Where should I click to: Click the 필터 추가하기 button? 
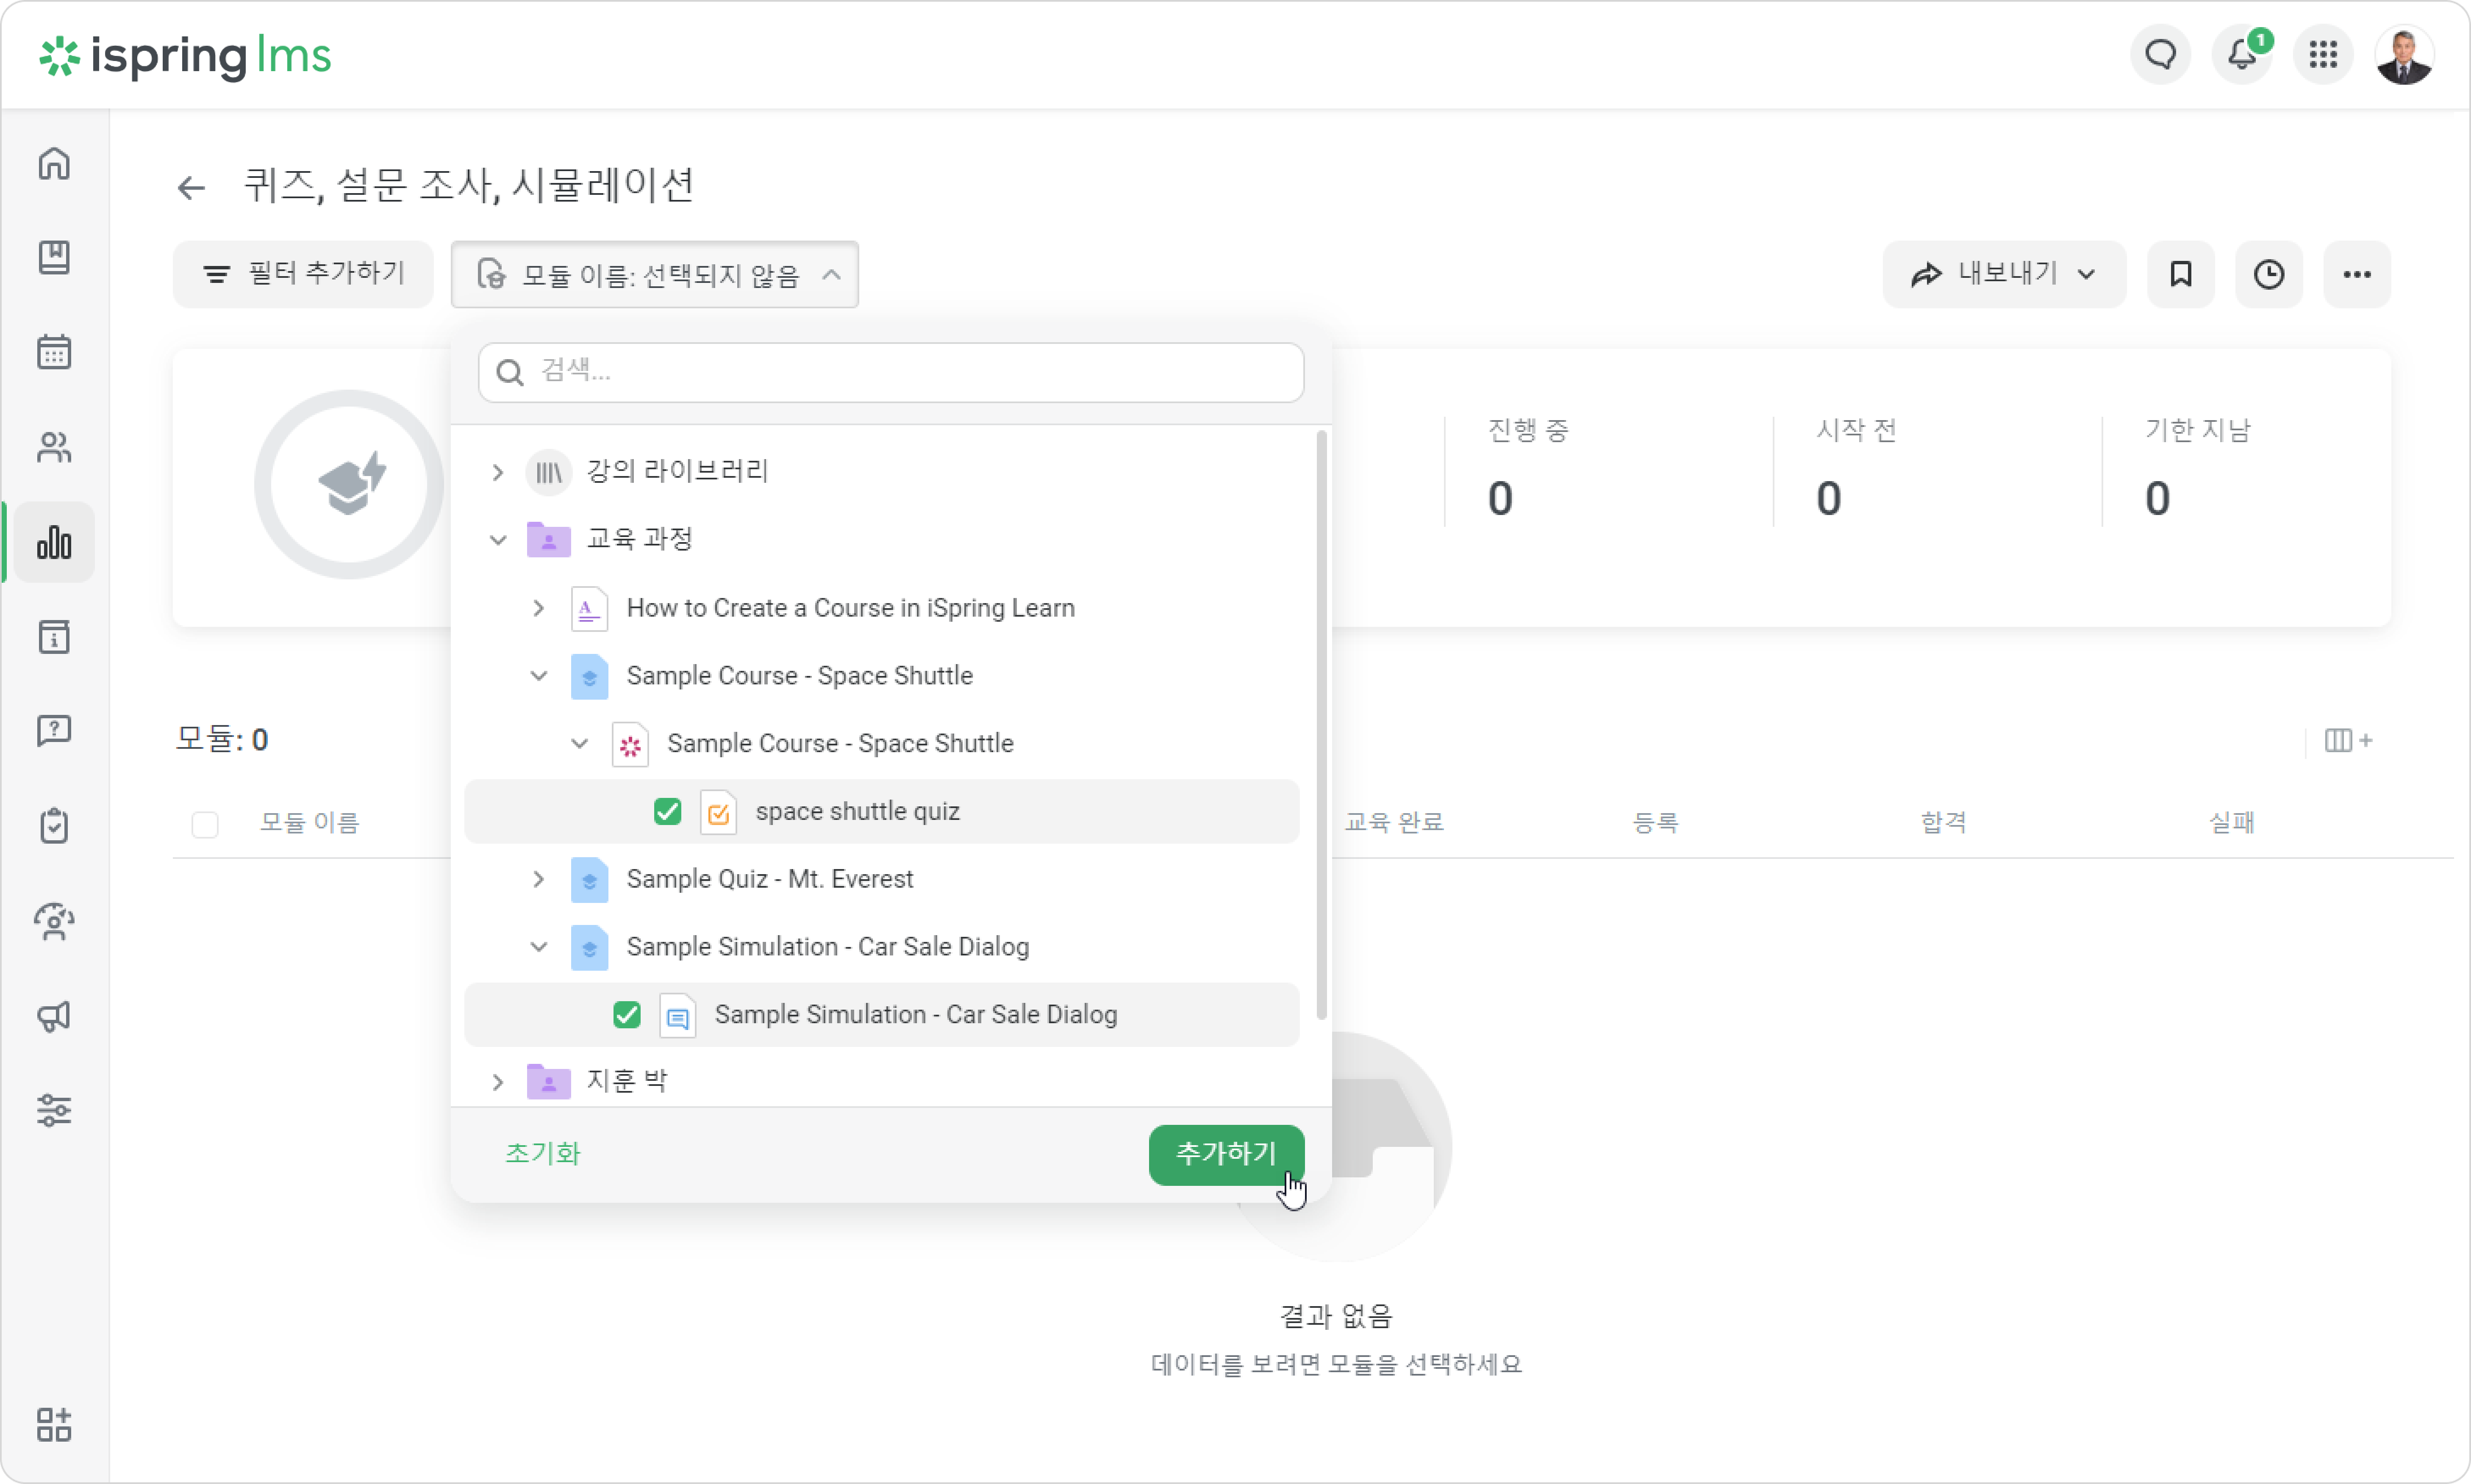point(303,274)
